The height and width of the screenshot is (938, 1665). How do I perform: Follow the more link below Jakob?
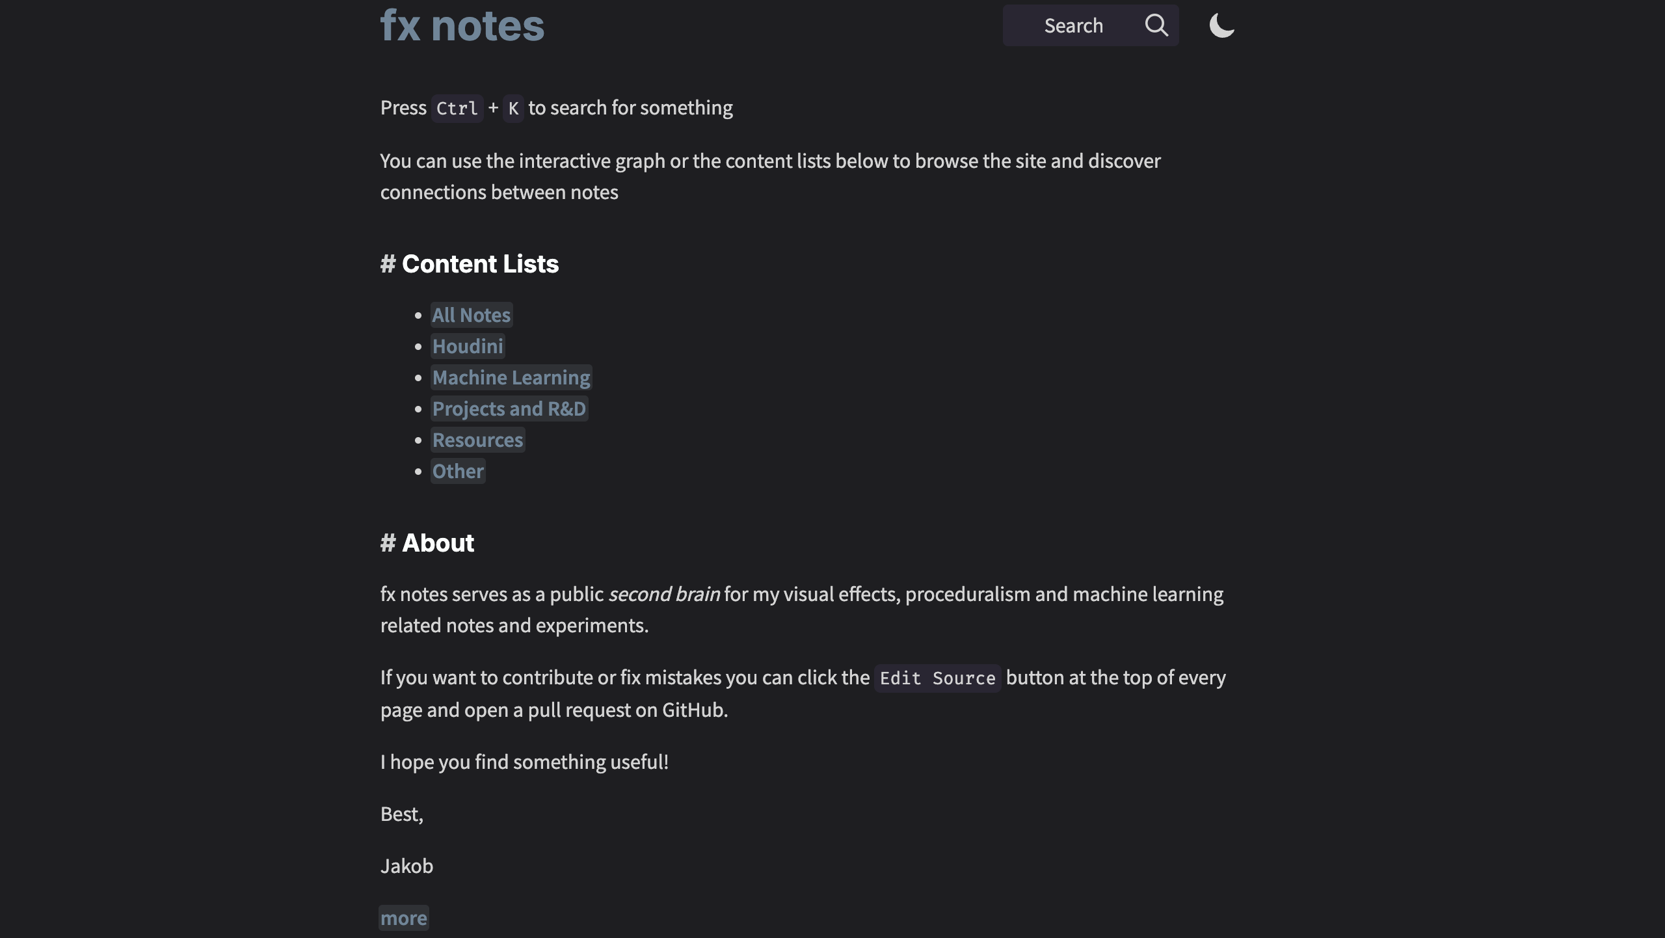tap(404, 918)
